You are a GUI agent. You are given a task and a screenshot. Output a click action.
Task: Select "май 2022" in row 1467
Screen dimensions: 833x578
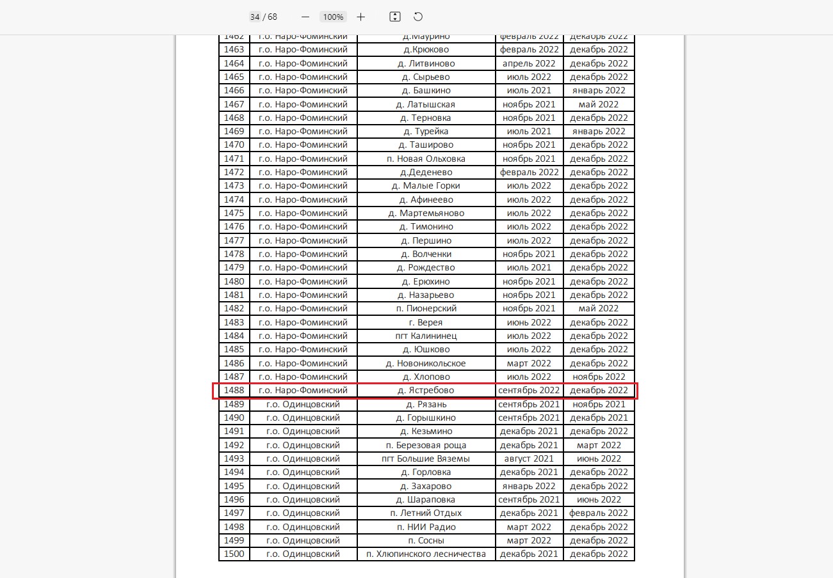coord(599,104)
